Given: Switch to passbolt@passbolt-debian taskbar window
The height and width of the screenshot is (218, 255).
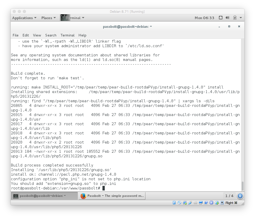Looking at the screenshot, I should 44,196.
